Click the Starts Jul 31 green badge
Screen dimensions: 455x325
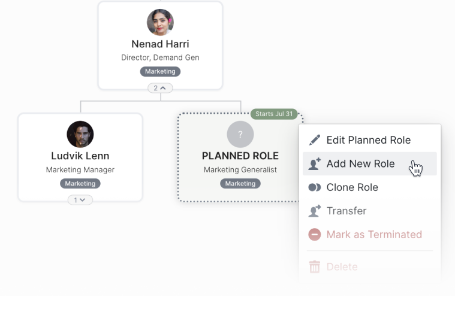(x=274, y=114)
